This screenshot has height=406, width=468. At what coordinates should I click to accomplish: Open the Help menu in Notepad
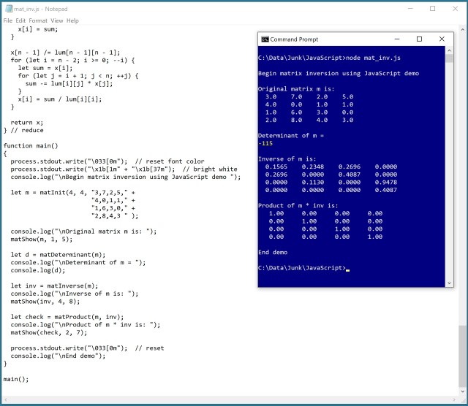72,20
